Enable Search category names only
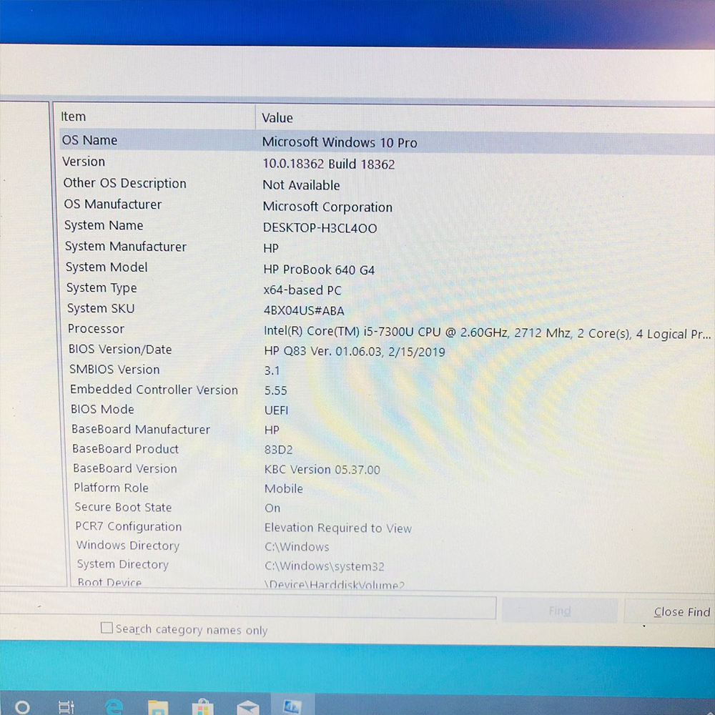This screenshot has width=715, height=715. tap(107, 627)
